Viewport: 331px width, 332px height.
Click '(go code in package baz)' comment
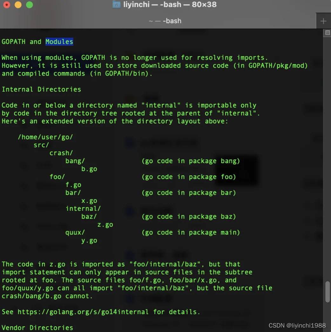(189, 216)
